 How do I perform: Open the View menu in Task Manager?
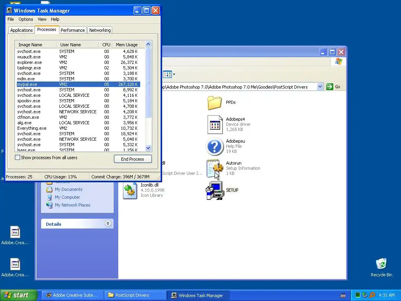pos(42,19)
